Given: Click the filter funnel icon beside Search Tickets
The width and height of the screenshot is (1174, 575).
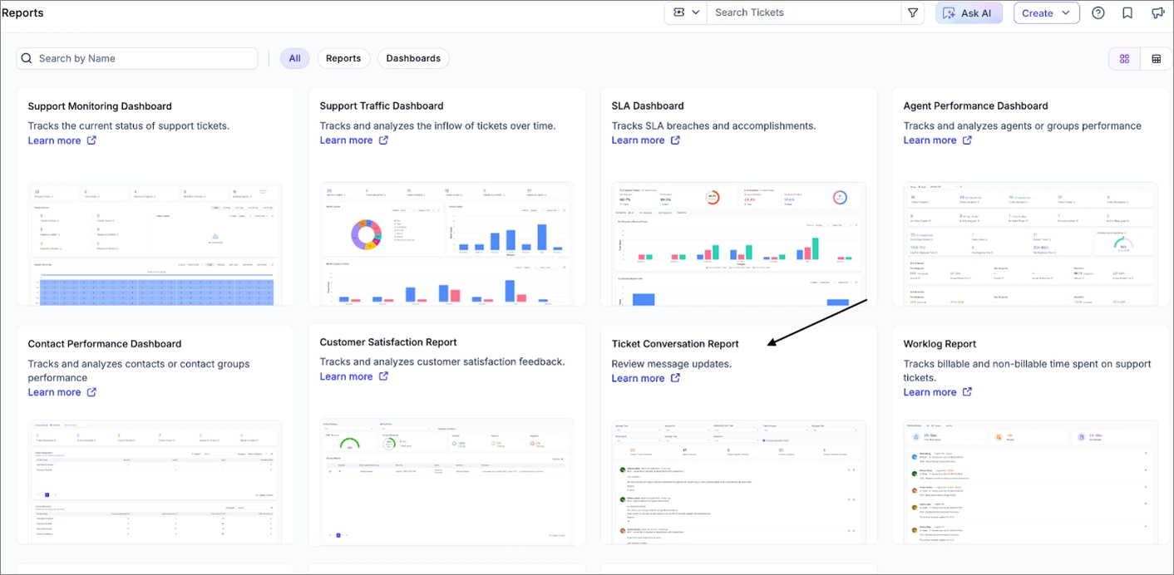Looking at the screenshot, I should coord(913,13).
